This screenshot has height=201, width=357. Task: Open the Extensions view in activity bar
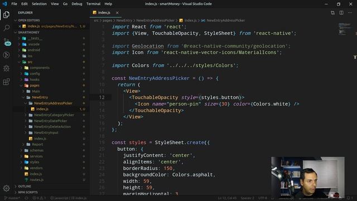pyautogui.click(x=6, y=82)
